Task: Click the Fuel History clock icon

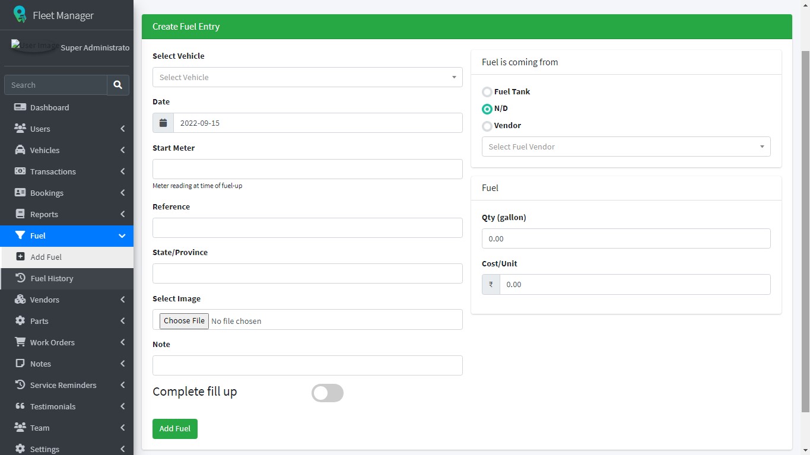Action: click(20, 278)
